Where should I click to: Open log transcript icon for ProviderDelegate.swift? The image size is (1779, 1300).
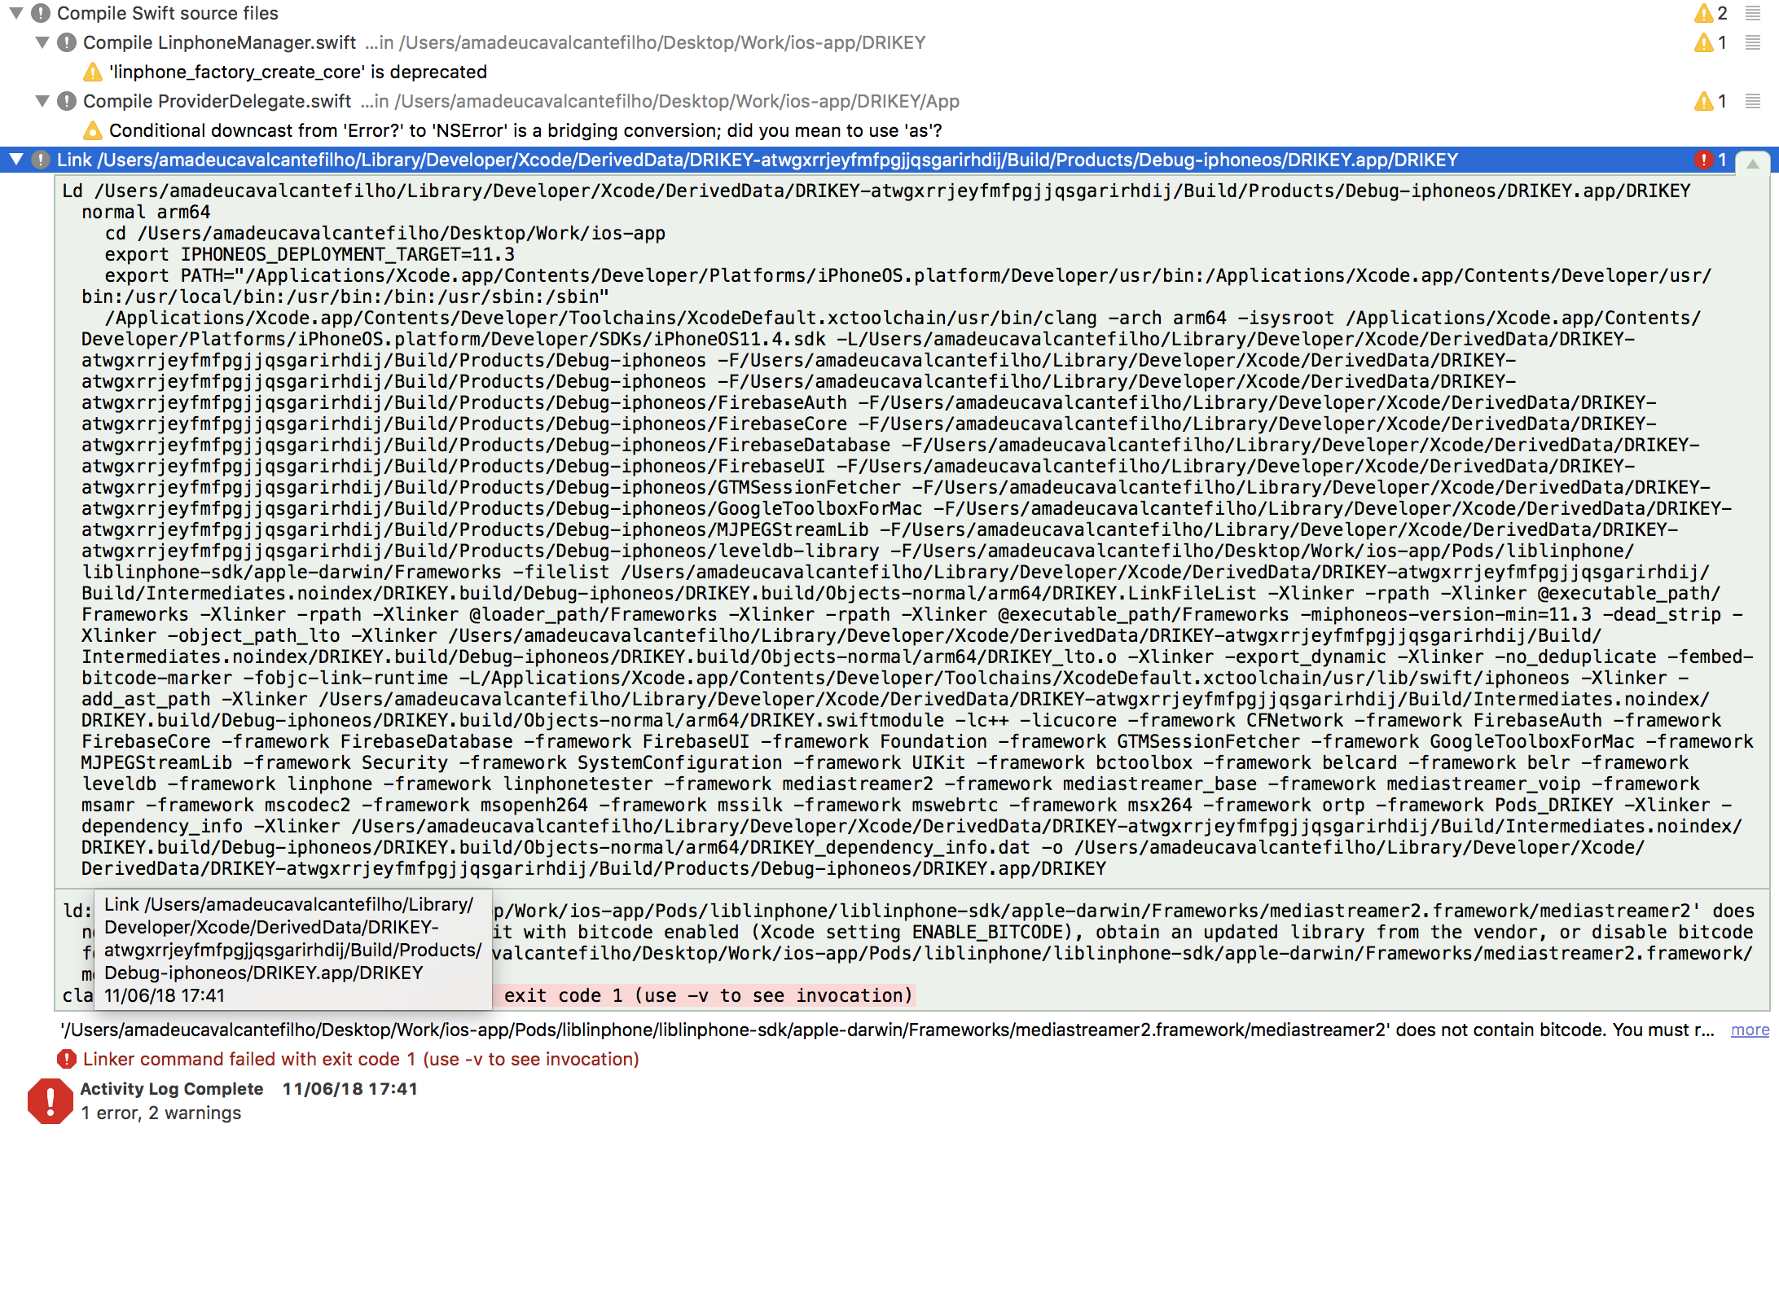[1751, 101]
